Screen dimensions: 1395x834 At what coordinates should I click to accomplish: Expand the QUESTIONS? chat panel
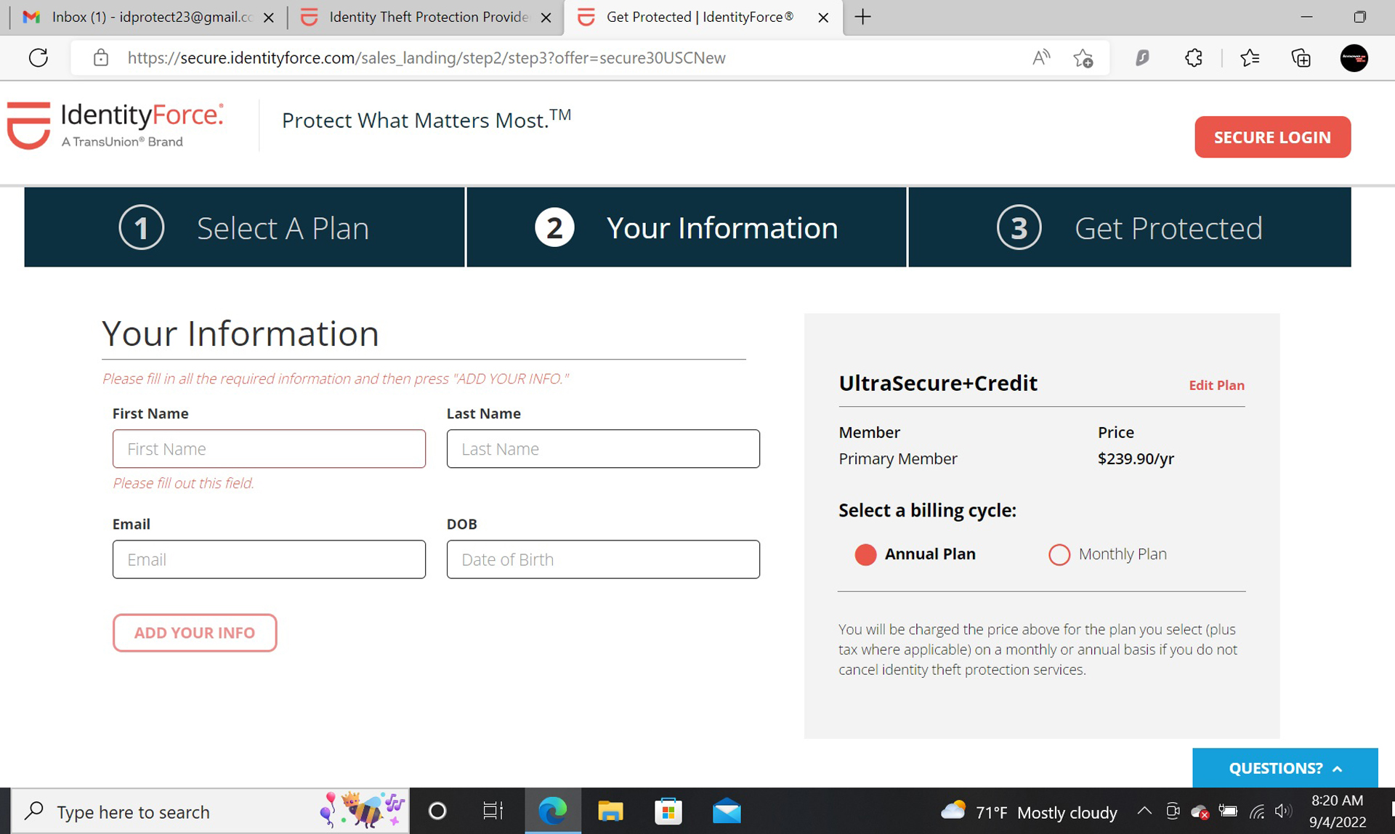click(x=1285, y=768)
